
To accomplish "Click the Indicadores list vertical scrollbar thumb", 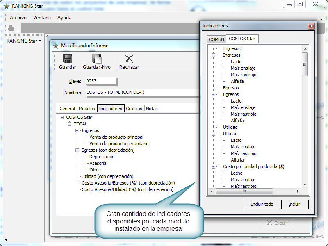I will click(x=305, y=64).
